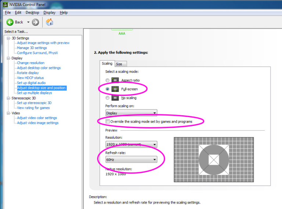Open the Display menu
Viewport: 282px width, 209px height.
tap(50, 12)
